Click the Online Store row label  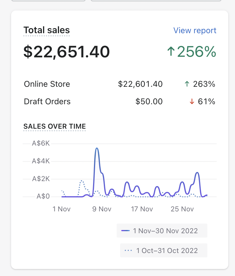(x=47, y=84)
